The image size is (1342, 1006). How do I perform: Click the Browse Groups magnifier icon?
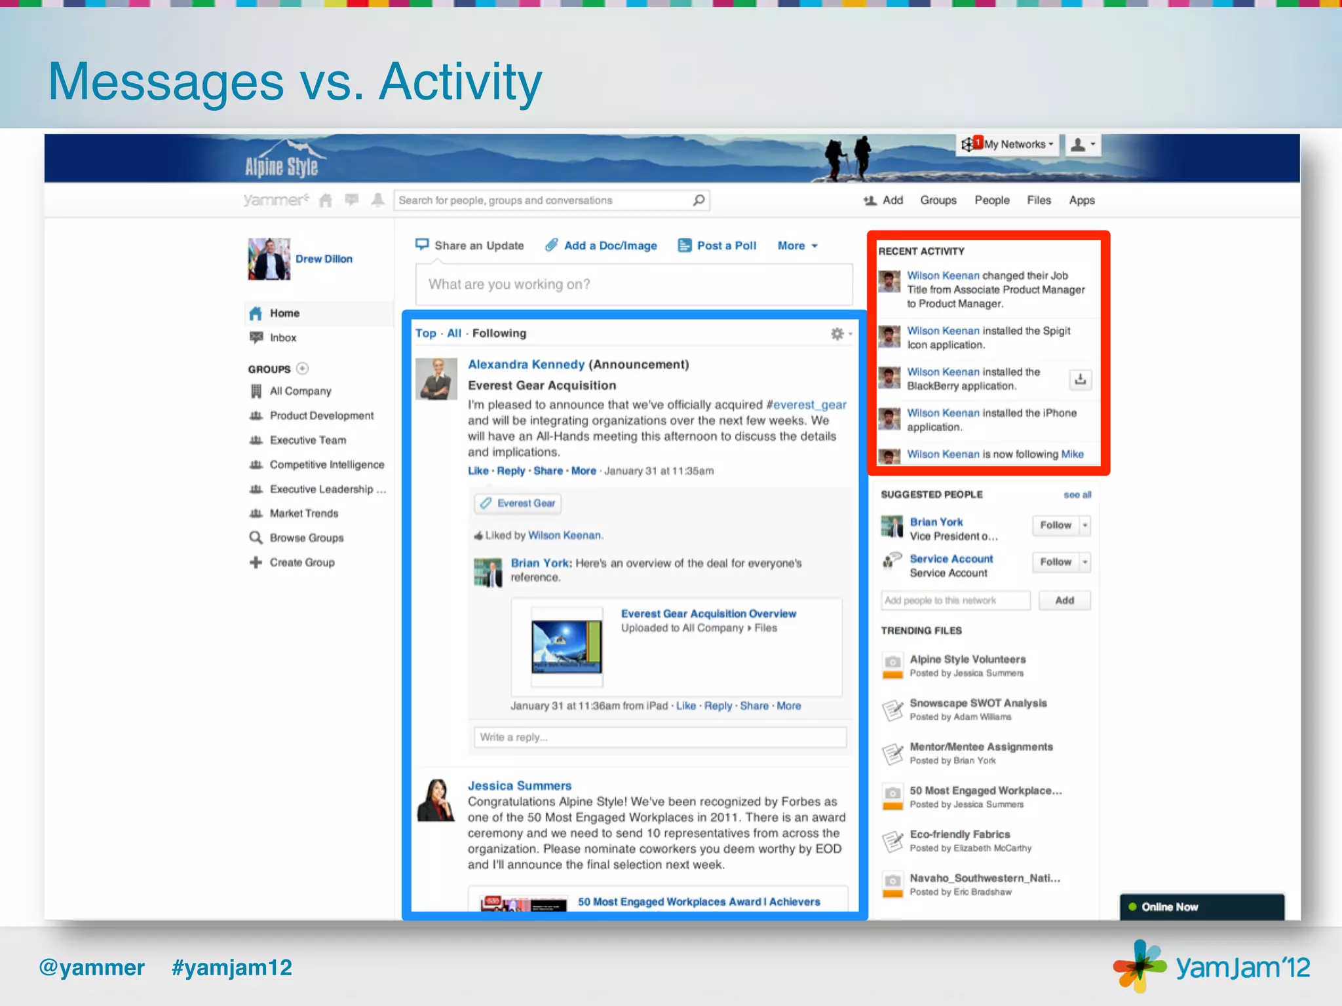pos(256,538)
